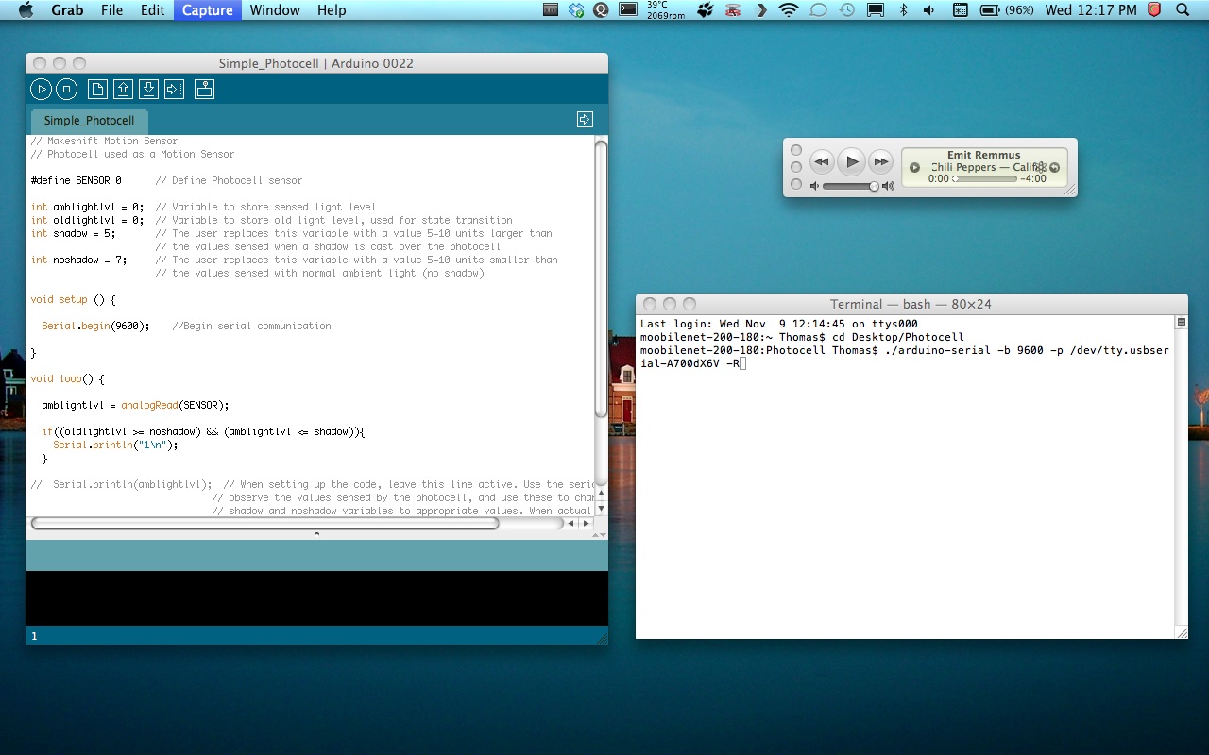Viewport: 1209px width, 755px height.
Task: Click the Arduino horizontal scrollbar thumb
Action: pos(264,523)
